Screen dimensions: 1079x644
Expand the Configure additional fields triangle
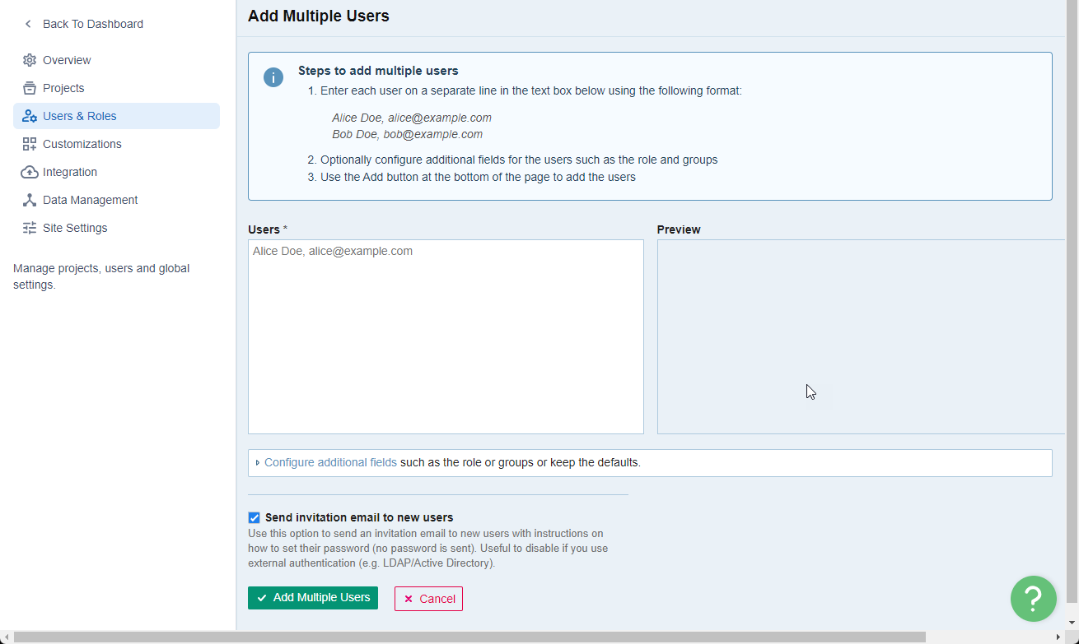tap(257, 463)
